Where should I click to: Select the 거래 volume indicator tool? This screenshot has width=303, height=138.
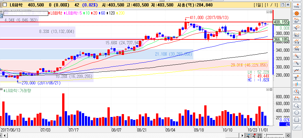click(297, 48)
